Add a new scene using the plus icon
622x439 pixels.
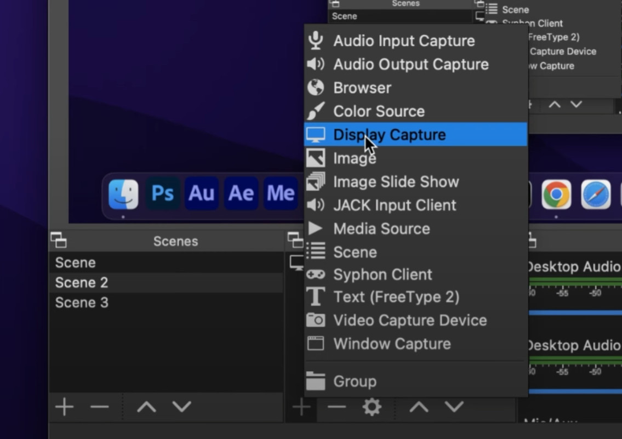[x=64, y=407]
